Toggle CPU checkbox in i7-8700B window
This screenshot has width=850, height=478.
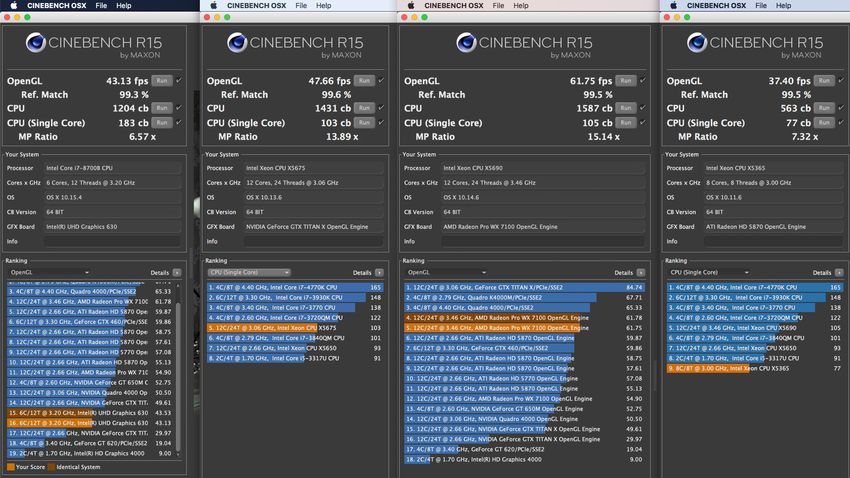(x=179, y=107)
